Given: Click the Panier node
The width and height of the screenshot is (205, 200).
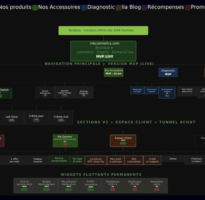Looking at the screenshot, I should [173, 159].
